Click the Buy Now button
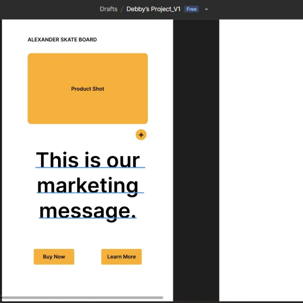Image resolution: width=303 pixels, height=303 pixels. click(54, 257)
